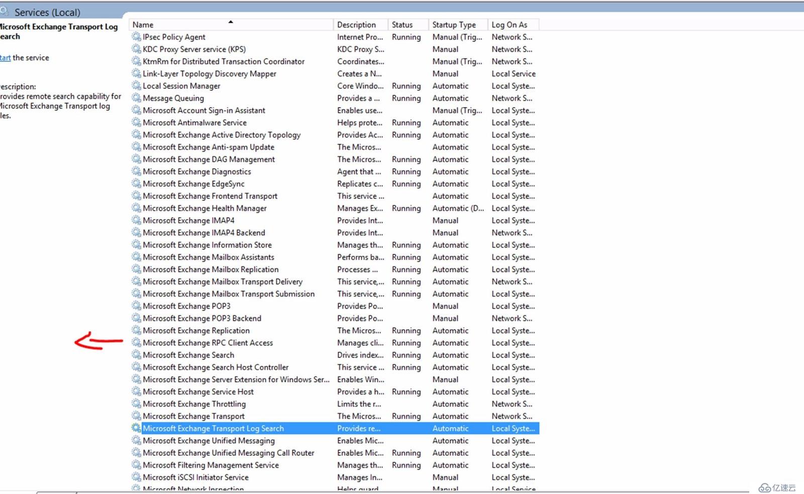Select Microsoft Exchange Server Extension for Windows row
This screenshot has width=804, height=494.
[335, 379]
